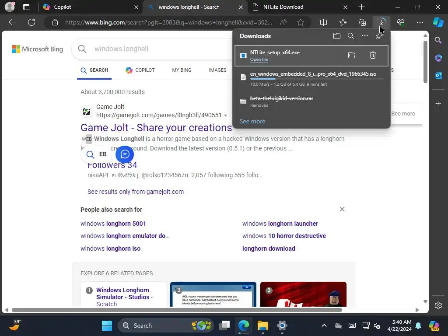The height and width of the screenshot is (336, 448).
Task: Switch to NTLite Download tab
Action: pyautogui.click(x=298, y=7)
